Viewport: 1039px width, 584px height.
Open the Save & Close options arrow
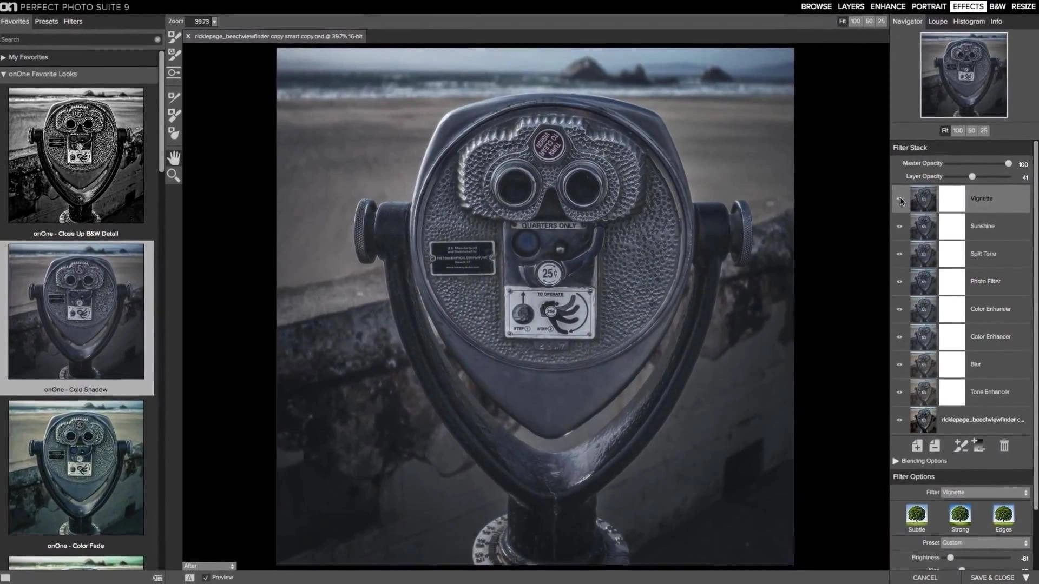point(1025,578)
